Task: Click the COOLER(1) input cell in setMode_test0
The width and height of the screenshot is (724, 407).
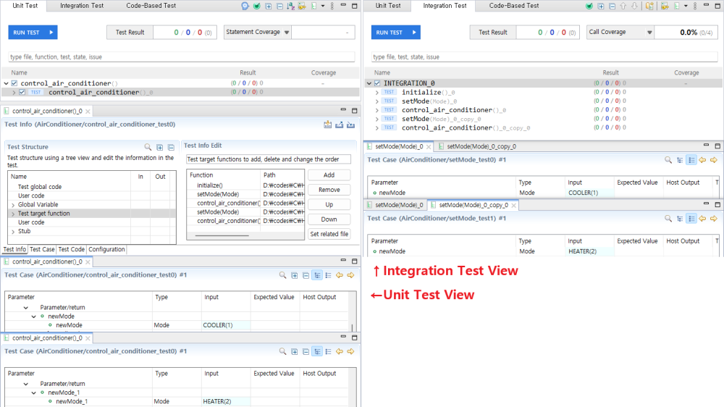Action: [590, 193]
